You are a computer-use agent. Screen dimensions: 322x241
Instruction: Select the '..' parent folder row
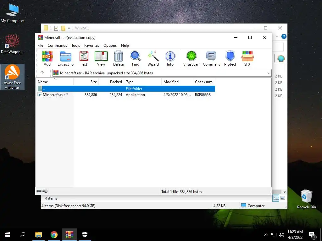point(125,89)
